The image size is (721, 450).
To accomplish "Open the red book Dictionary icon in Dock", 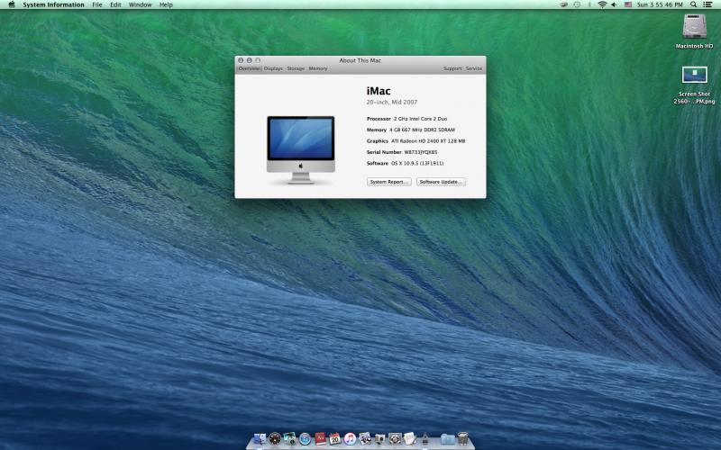I will coord(321,438).
